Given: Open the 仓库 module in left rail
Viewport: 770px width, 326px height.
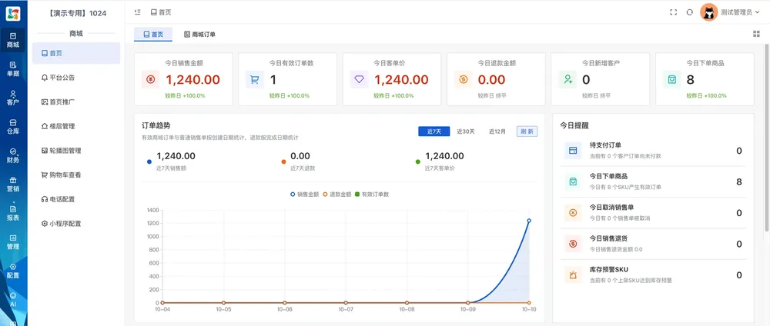Looking at the screenshot, I should 13,126.
